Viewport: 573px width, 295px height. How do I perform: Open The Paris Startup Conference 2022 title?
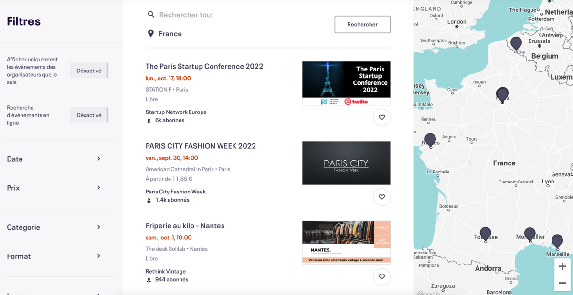click(x=204, y=66)
